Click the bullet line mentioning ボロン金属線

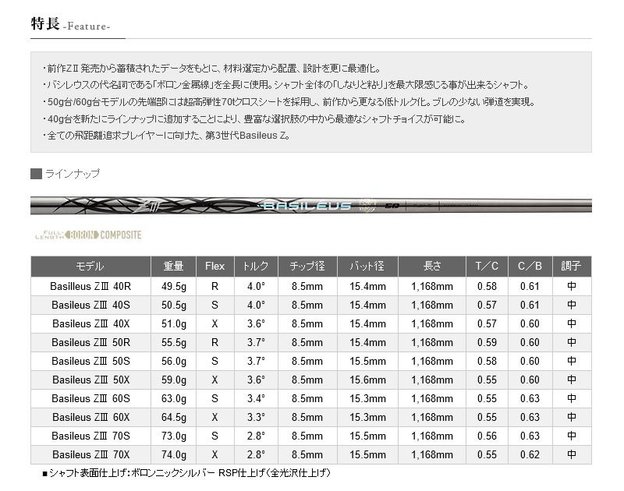(x=286, y=85)
